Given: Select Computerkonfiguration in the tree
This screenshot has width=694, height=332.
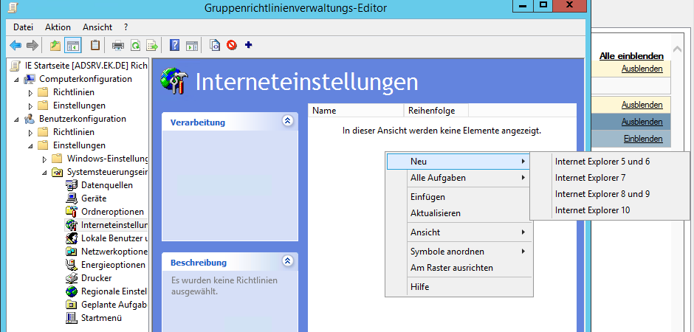Looking at the screenshot, I should [86, 79].
